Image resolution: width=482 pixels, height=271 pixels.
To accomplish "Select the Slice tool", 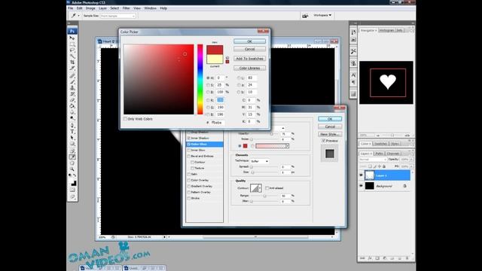I will pyautogui.click(x=72, y=69).
